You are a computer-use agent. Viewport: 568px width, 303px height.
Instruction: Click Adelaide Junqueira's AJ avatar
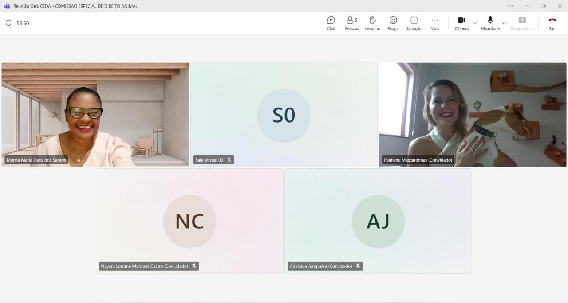point(378,221)
